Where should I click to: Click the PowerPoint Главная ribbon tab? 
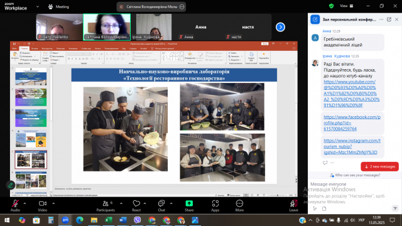[x=24, y=48]
